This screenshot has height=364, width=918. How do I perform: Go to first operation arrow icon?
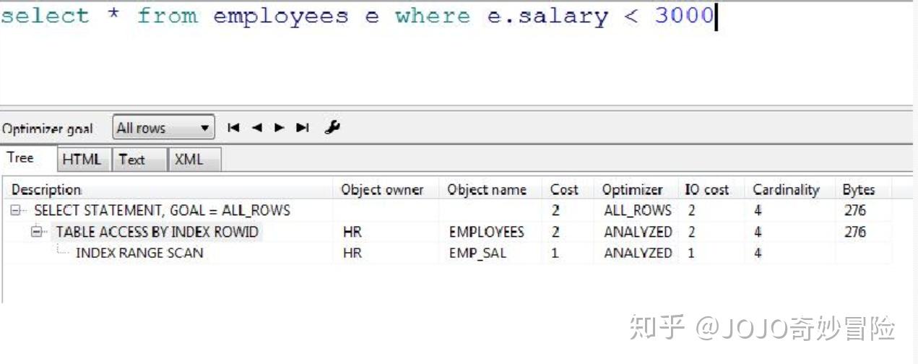coord(233,128)
